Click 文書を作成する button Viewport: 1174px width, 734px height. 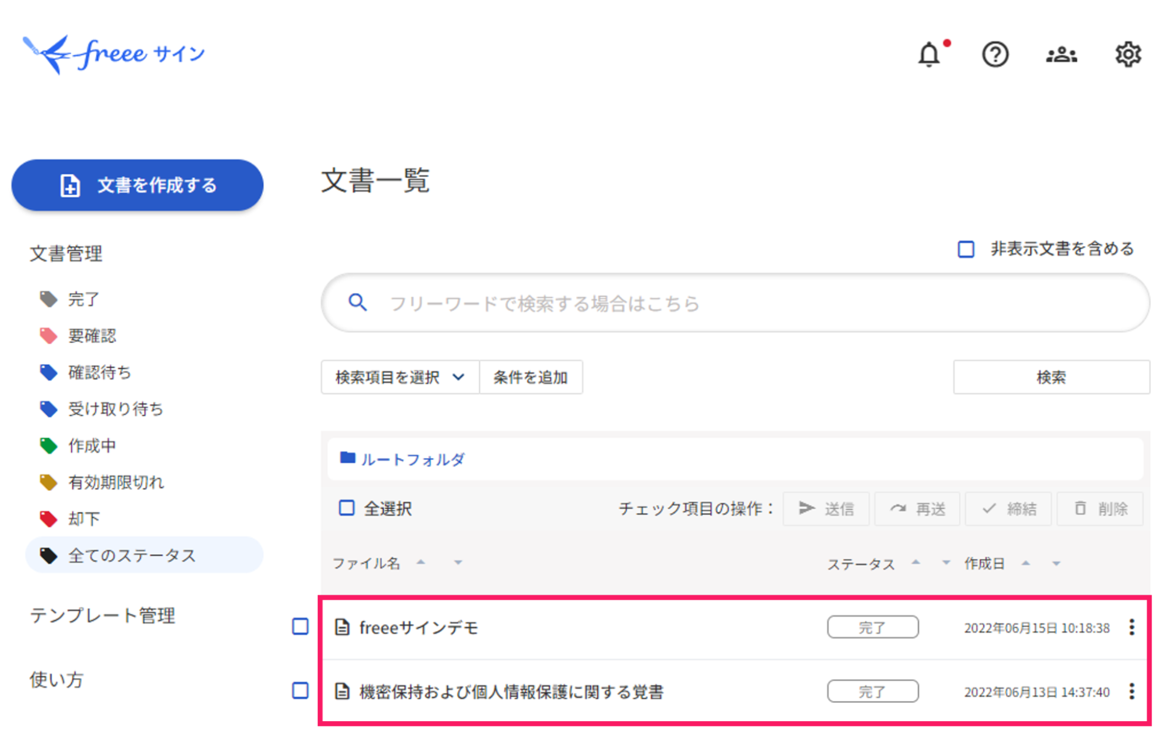(x=137, y=185)
